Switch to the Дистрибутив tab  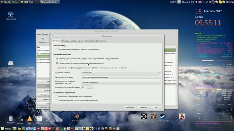(101, 41)
